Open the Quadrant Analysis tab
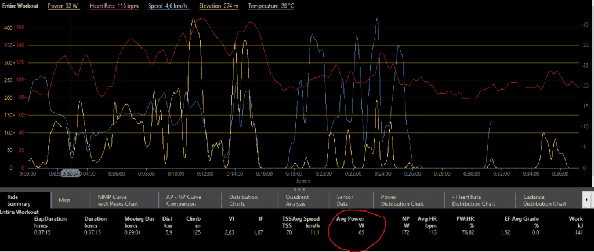The image size is (594, 252). point(296,200)
